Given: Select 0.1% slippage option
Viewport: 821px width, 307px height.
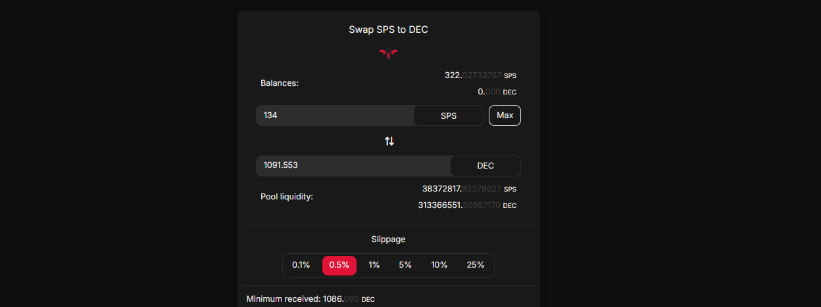Looking at the screenshot, I should pos(301,265).
